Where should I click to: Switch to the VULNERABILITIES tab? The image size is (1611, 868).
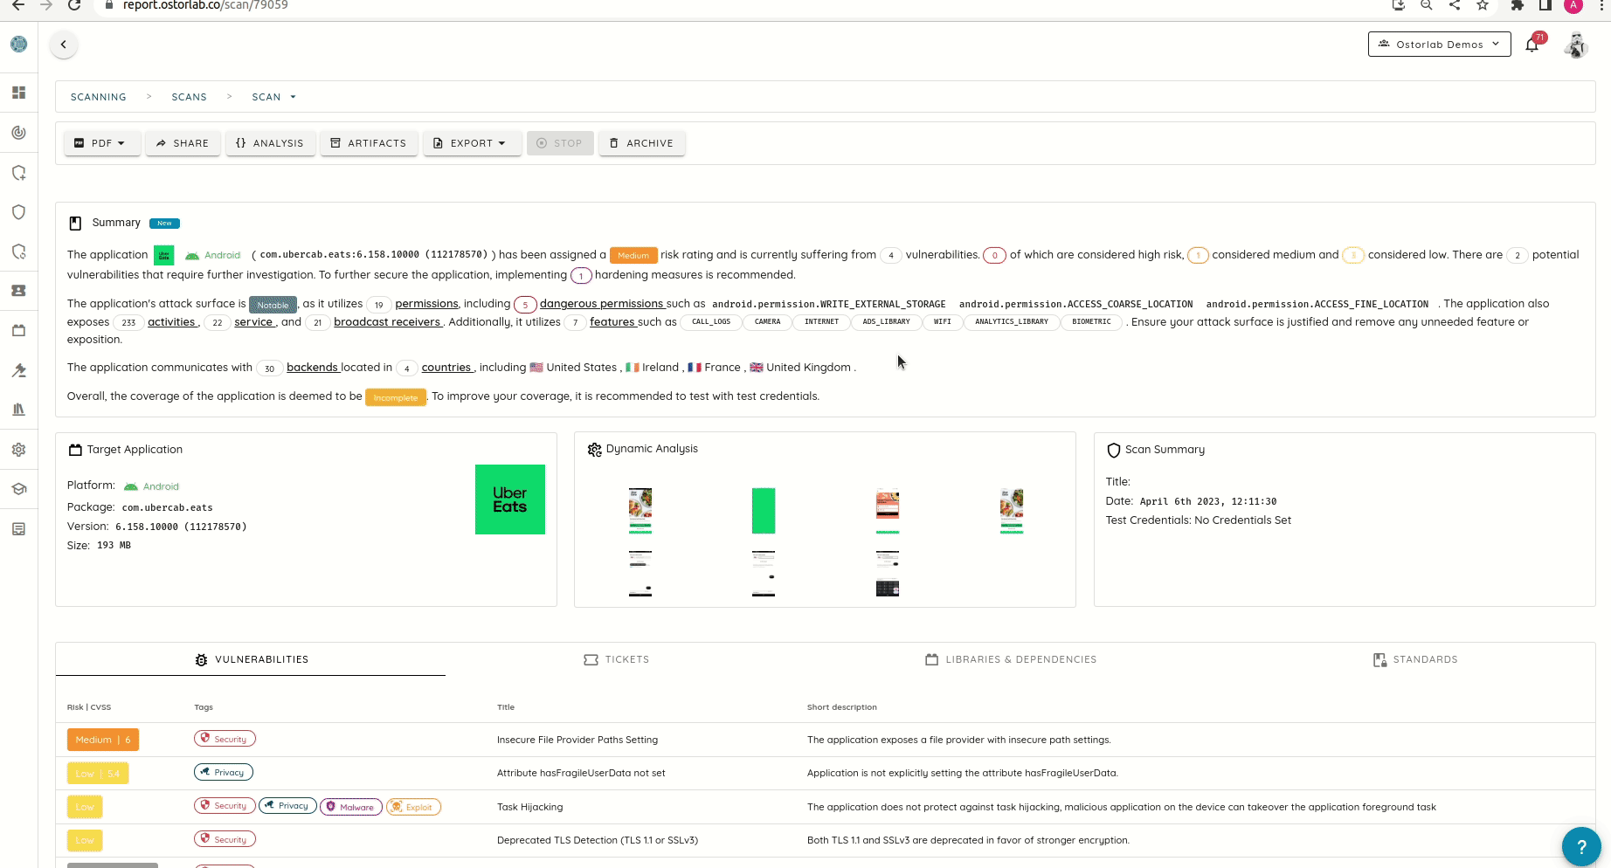click(x=251, y=659)
